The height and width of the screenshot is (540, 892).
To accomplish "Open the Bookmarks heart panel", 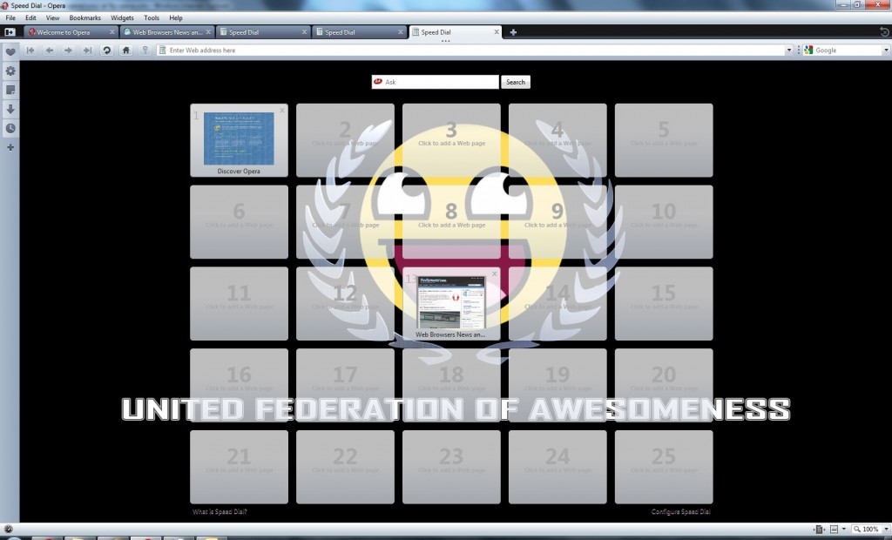I will (x=10, y=51).
